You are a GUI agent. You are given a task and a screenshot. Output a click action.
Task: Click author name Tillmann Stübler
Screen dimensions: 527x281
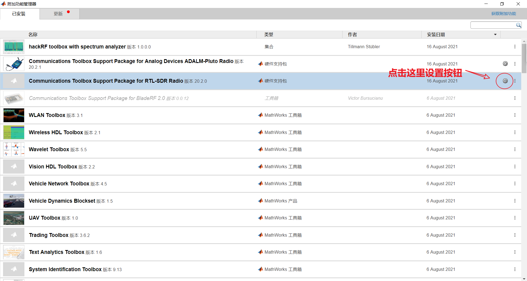pos(364,47)
